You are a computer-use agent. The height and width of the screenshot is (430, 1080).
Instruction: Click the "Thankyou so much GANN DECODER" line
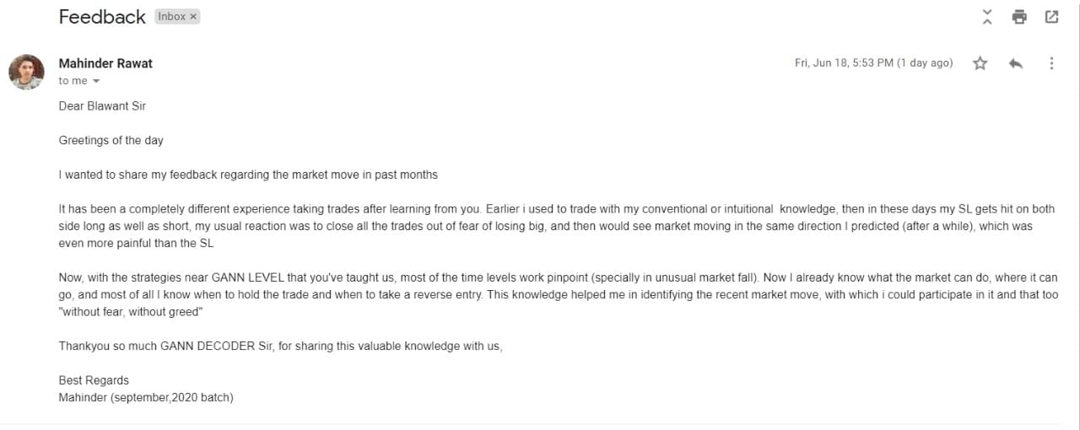pyautogui.click(x=280, y=346)
